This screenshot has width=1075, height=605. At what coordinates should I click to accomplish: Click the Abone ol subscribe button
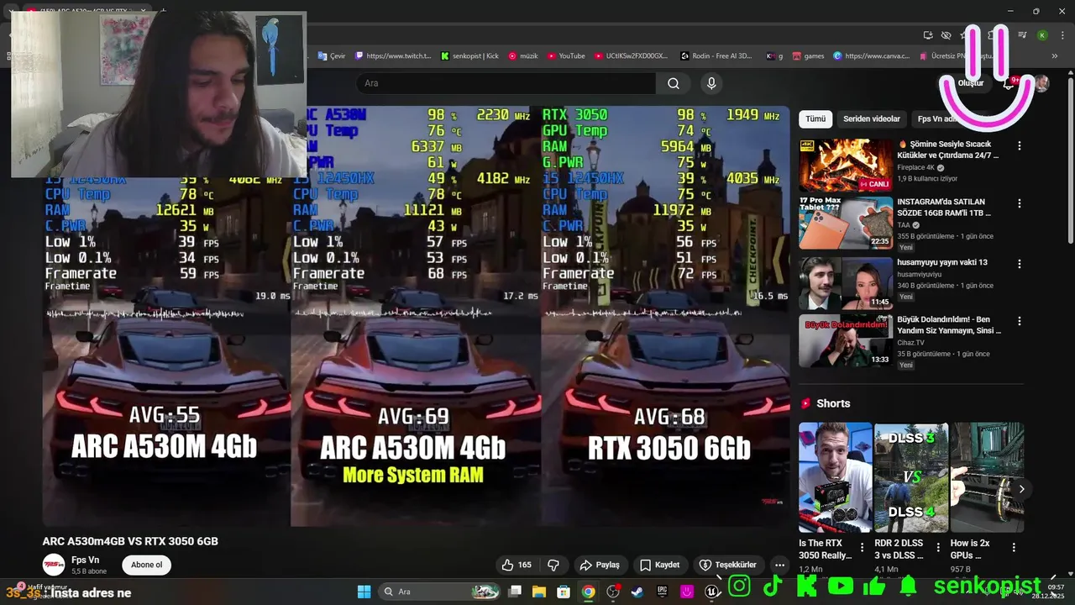(x=147, y=565)
